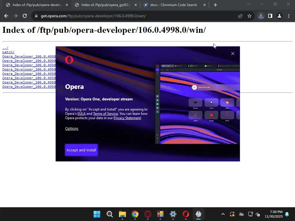
Task: Click network display tray icon
Action: coord(250,214)
